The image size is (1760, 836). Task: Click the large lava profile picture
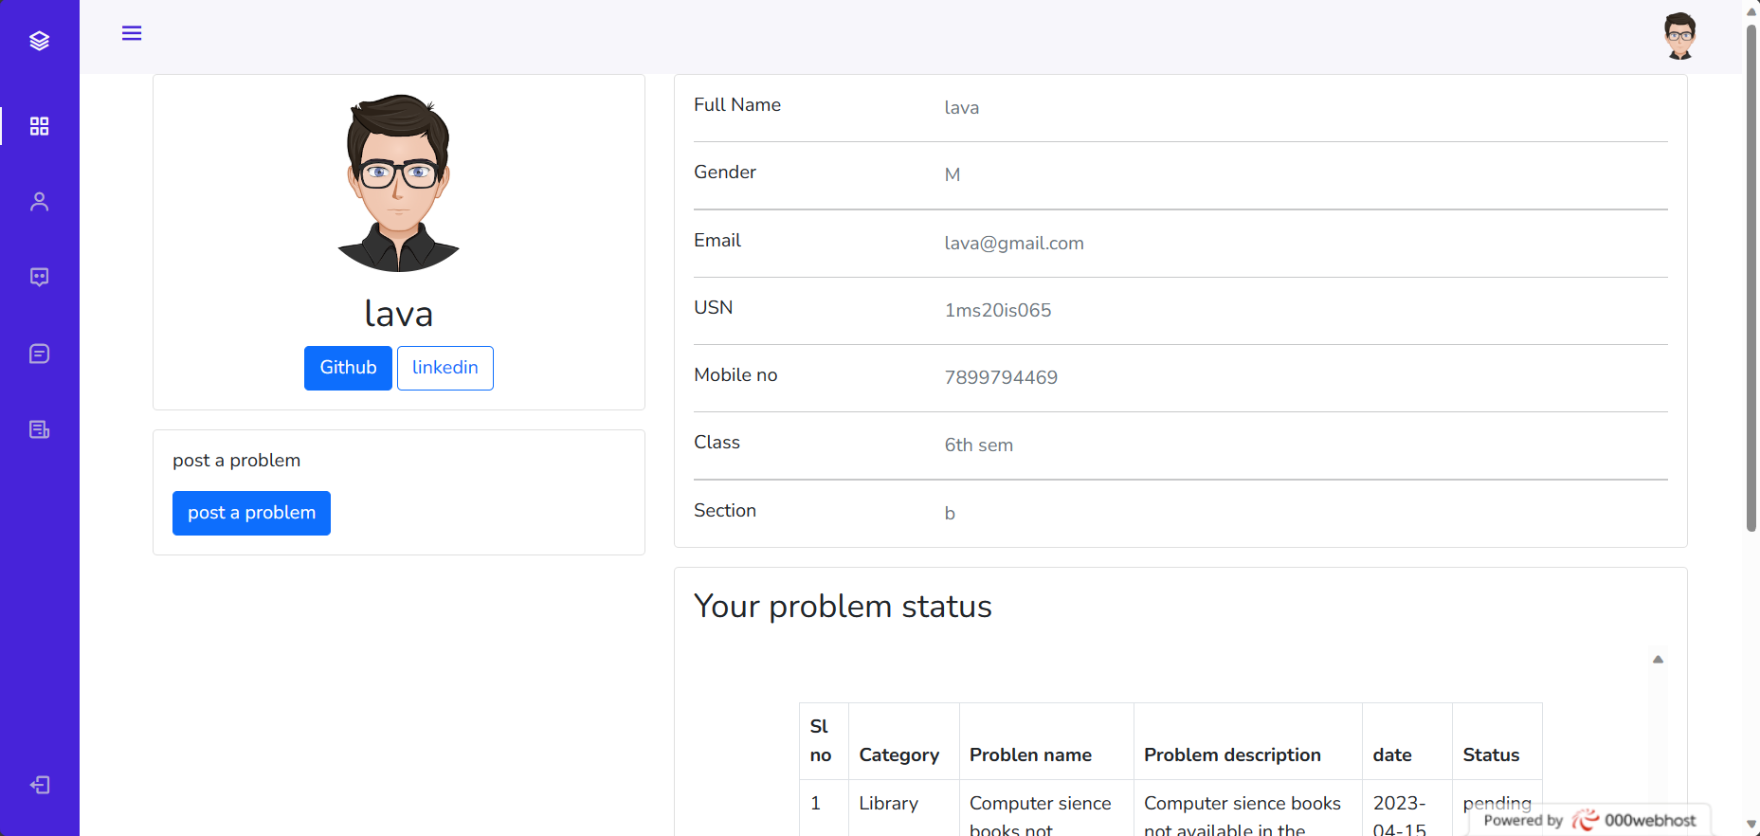pos(399,183)
